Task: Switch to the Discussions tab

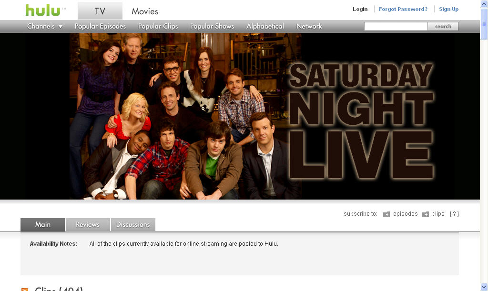Action: [133, 224]
